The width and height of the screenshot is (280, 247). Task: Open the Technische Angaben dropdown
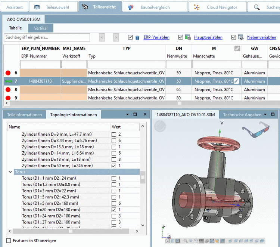(x=265, y=115)
